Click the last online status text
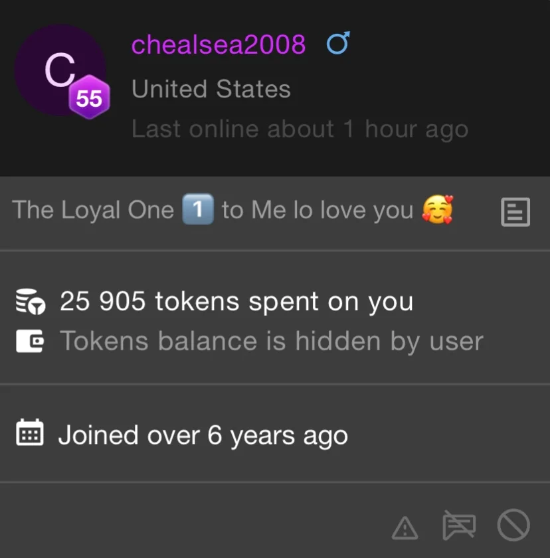The width and height of the screenshot is (550, 558). (x=300, y=129)
